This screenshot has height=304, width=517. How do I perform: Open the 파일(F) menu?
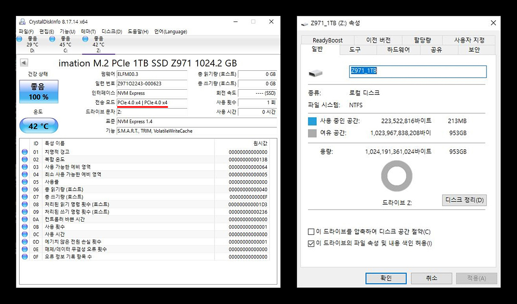26,31
